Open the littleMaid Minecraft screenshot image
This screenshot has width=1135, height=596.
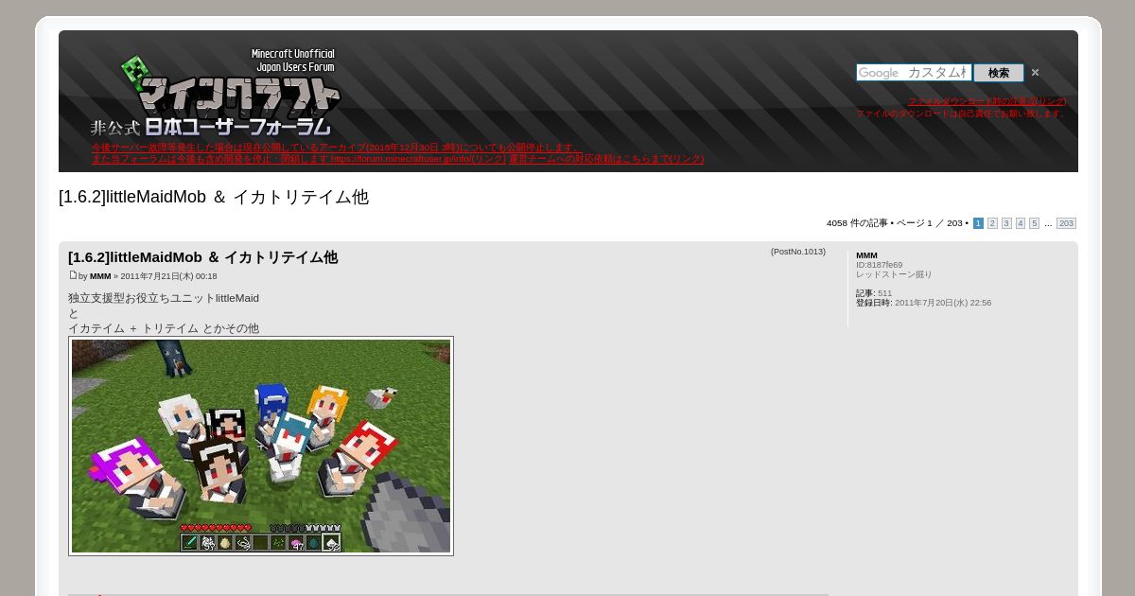point(261,446)
